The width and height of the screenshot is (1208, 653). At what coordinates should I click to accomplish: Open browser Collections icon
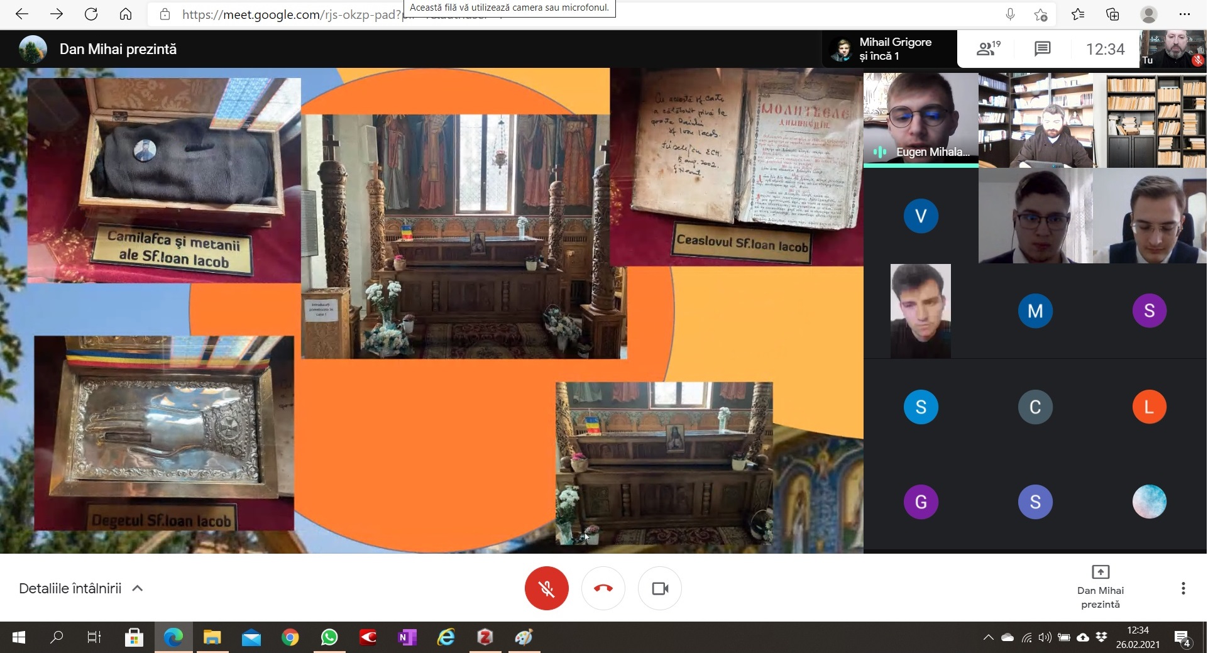coord(1112,14)
